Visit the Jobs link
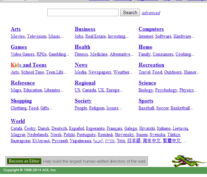Screen dimensions: 207x177 tap(79, 36)
